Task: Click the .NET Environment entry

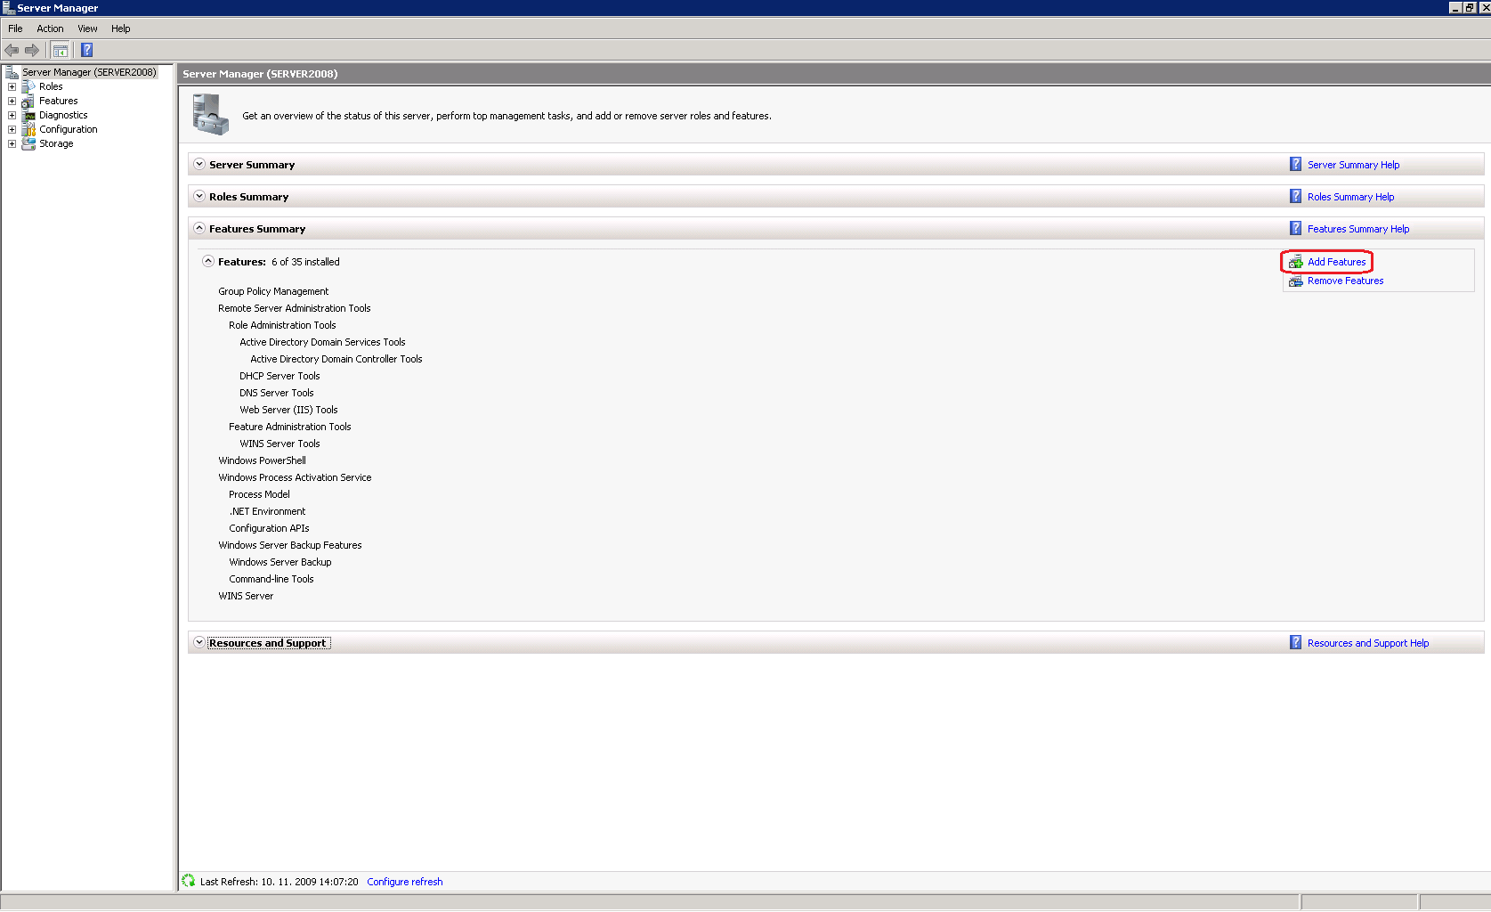Action: (267, 511)
